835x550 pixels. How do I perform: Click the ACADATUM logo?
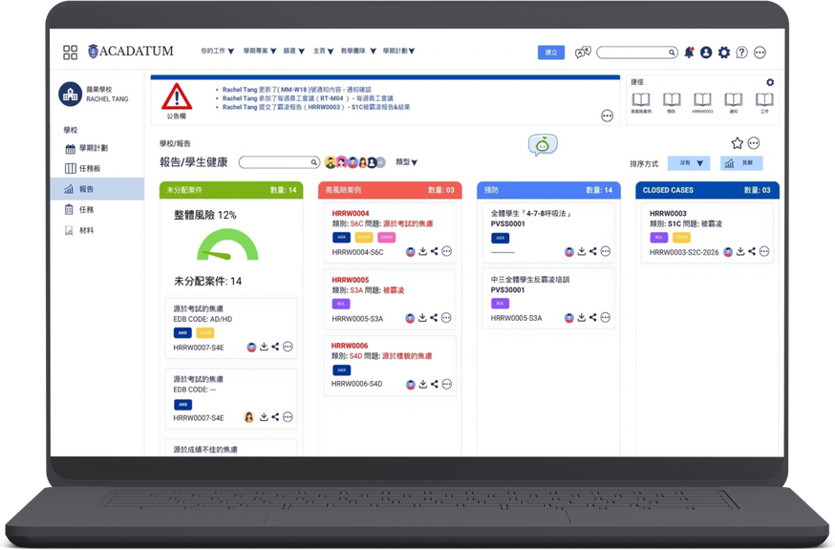point(131,51)
